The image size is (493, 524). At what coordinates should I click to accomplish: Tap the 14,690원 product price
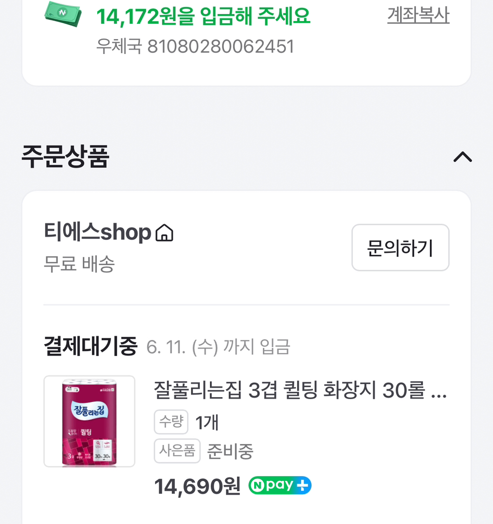(x=197, y=486)
